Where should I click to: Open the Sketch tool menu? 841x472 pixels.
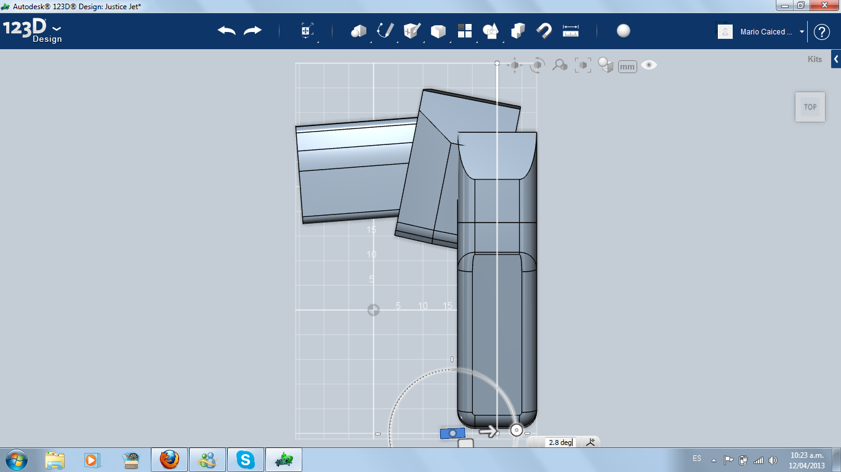(x=385, y=31)
